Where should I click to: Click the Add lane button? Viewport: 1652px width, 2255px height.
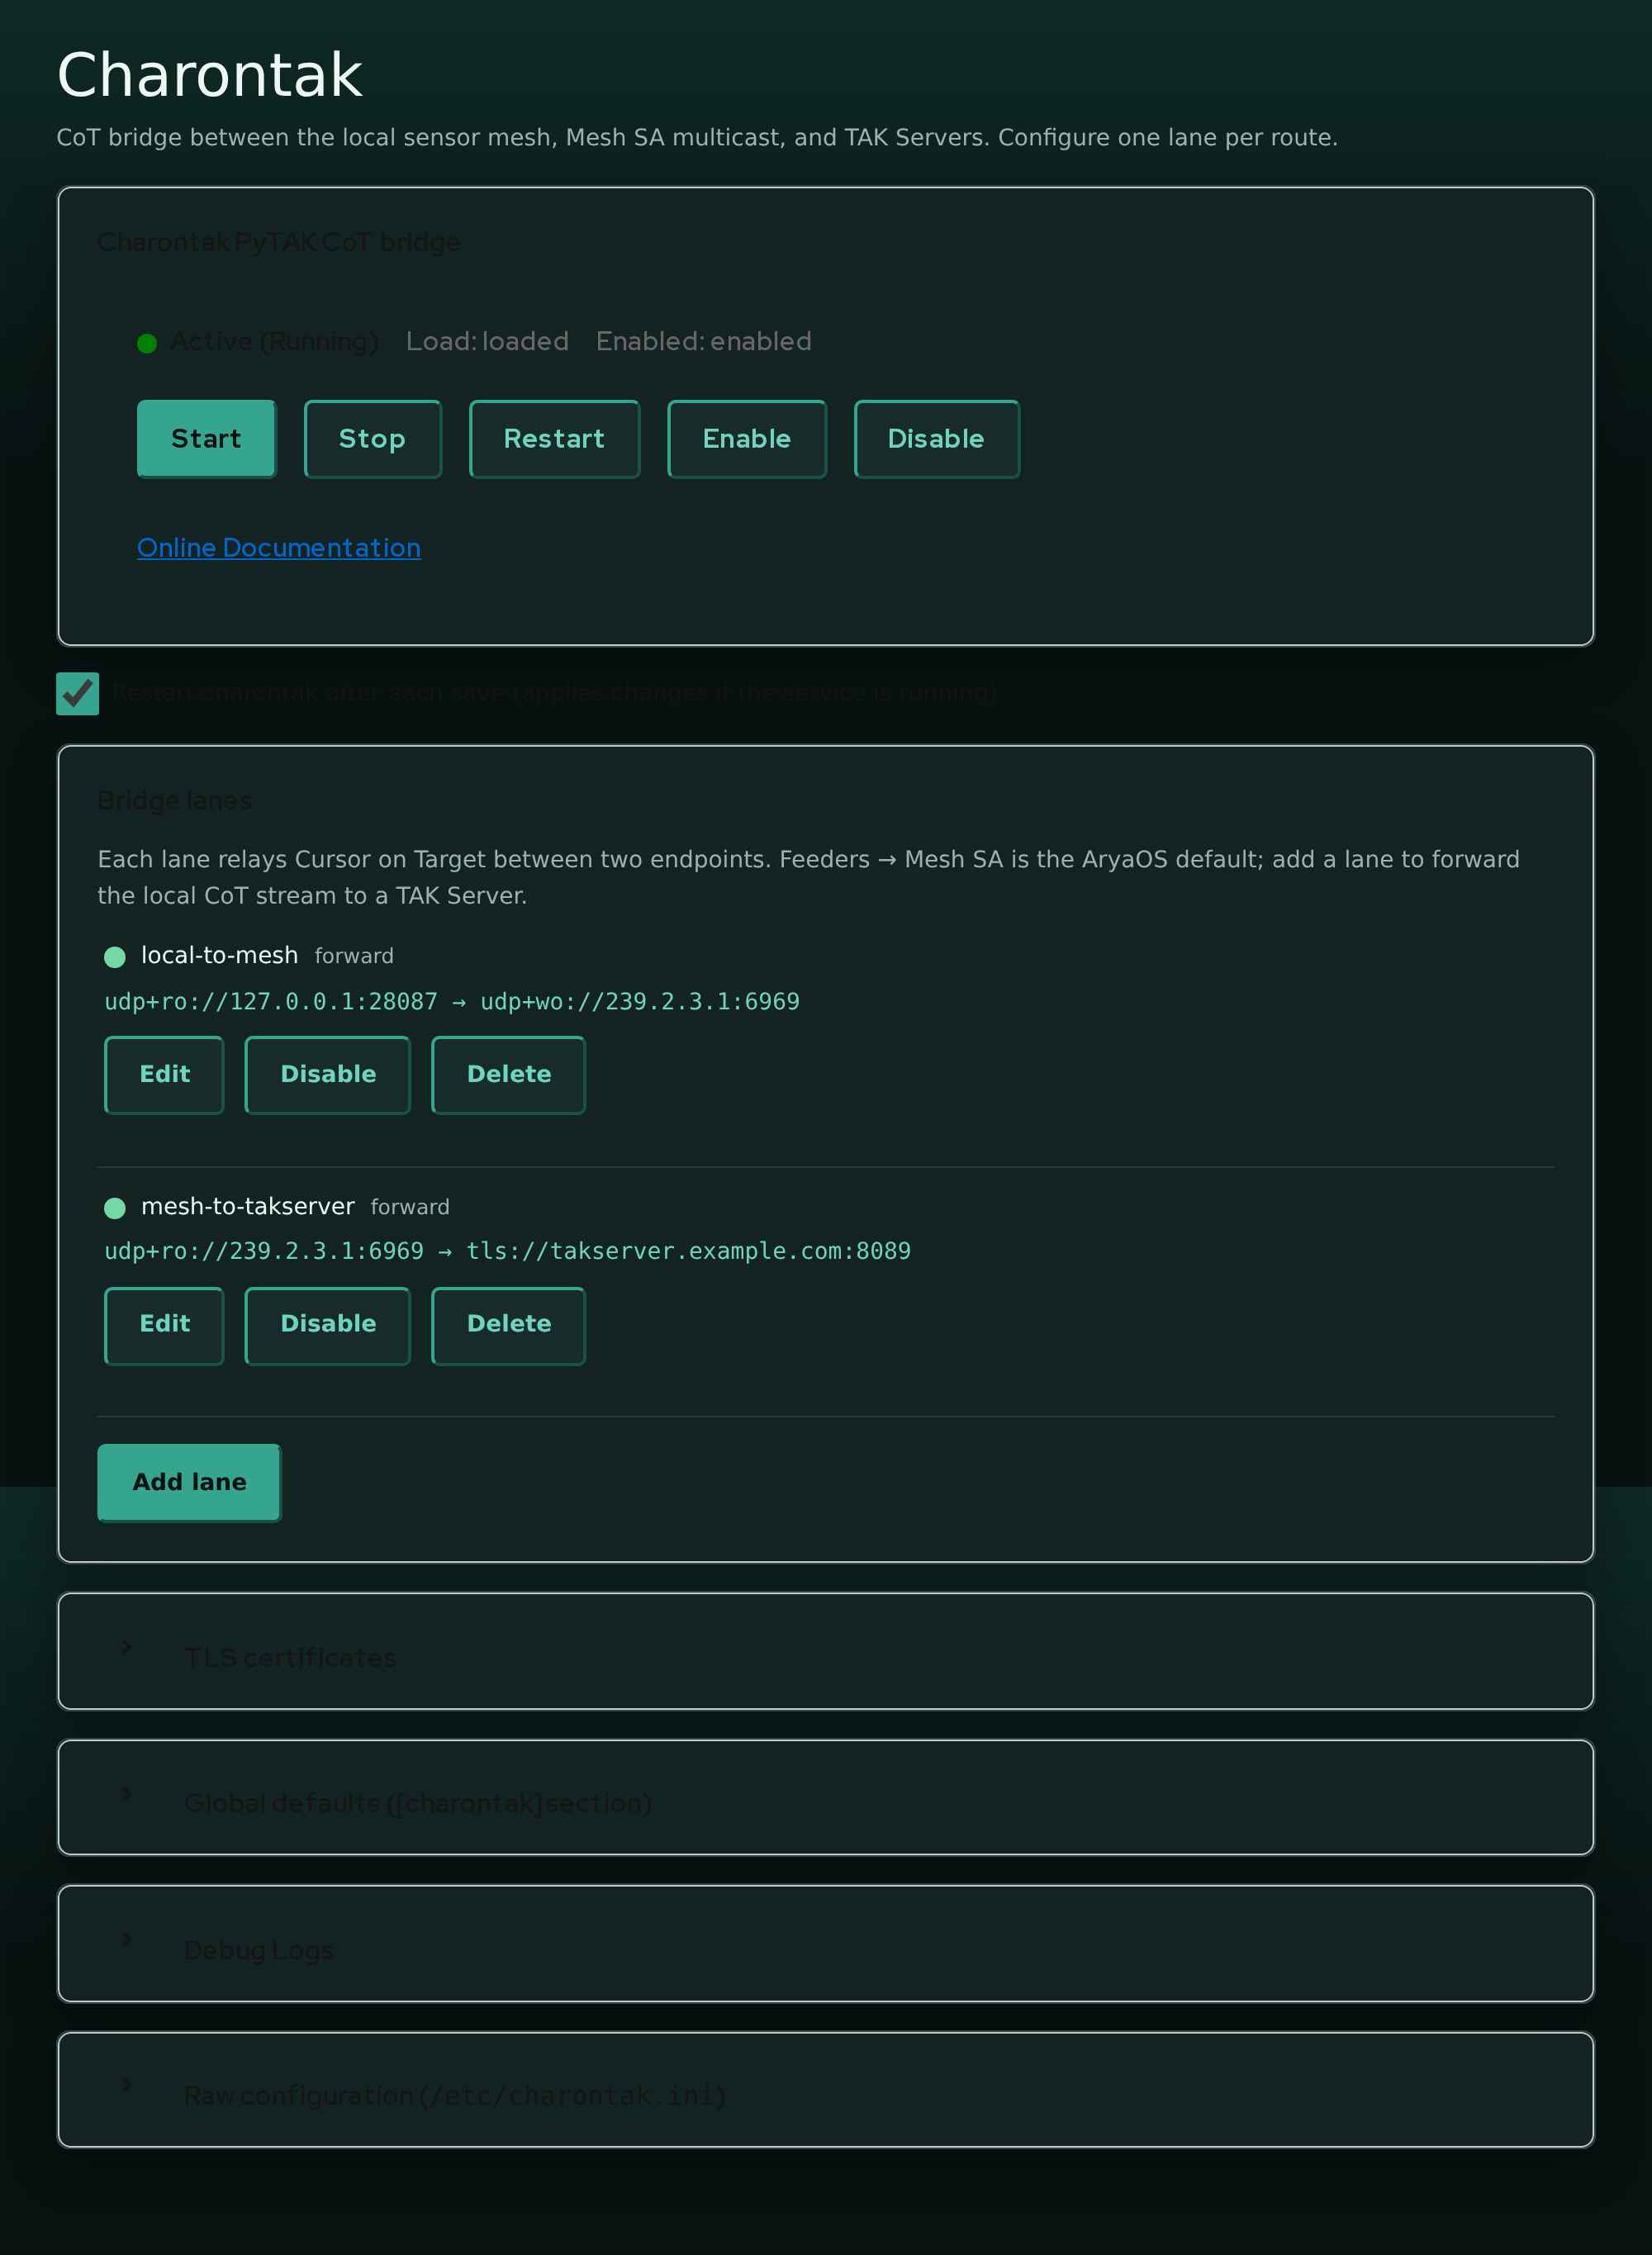(x=189, y=1482)
